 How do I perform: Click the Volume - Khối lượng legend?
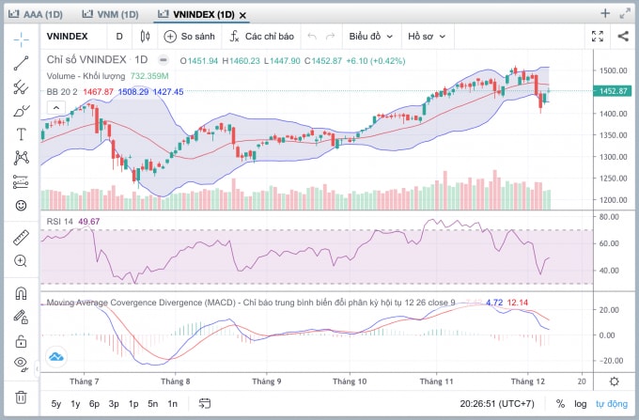click(107, 76)
